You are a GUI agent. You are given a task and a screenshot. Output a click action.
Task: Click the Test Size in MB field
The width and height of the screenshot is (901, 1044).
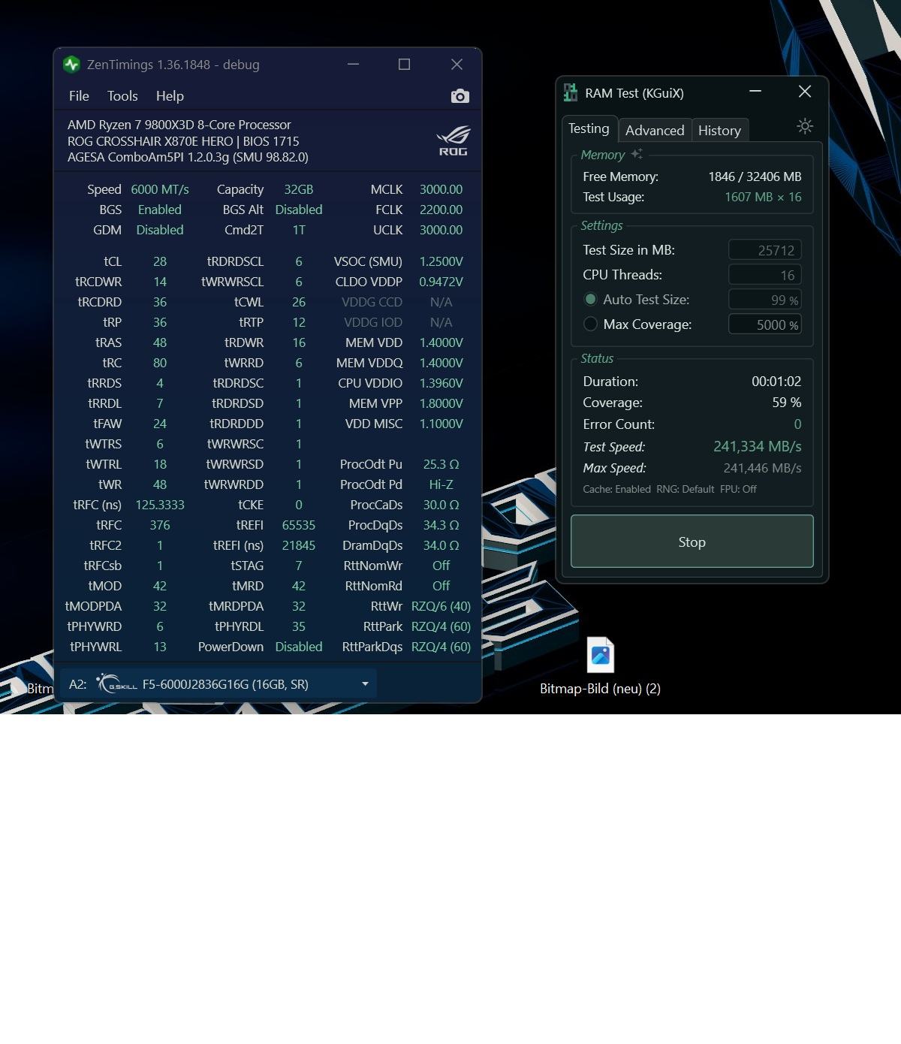point(764,250)
